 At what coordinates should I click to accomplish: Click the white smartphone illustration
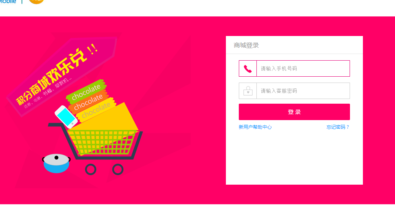(x=66, y=117)
